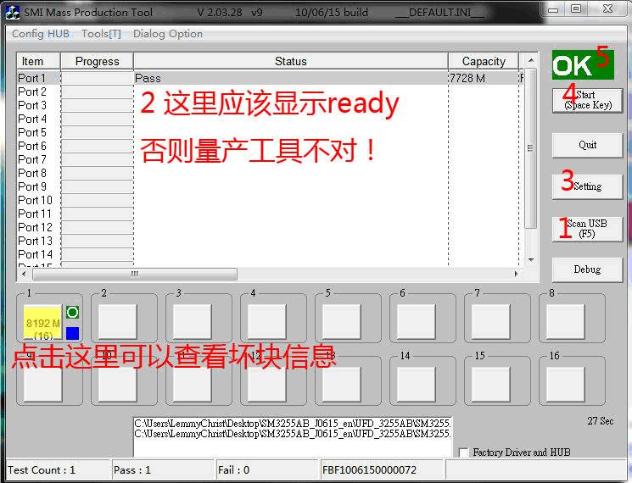Click the Pass : 1 status field
The image size is (632, 483).
coord(163,469)
